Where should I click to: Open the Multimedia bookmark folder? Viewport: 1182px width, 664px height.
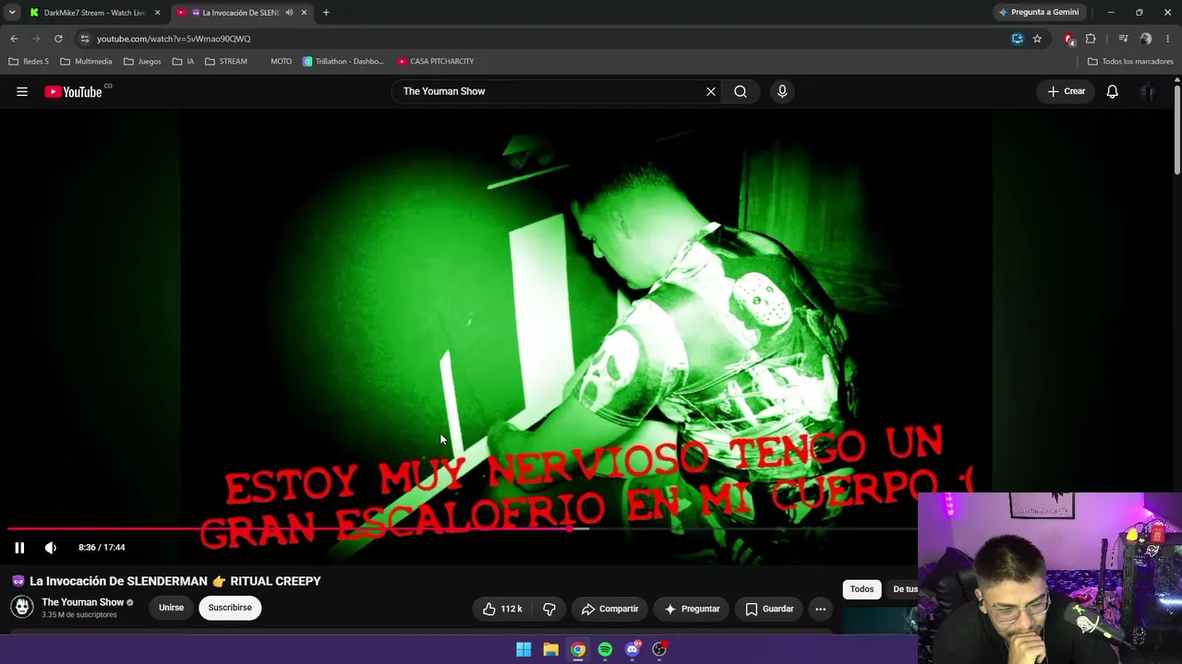point(86,62)
